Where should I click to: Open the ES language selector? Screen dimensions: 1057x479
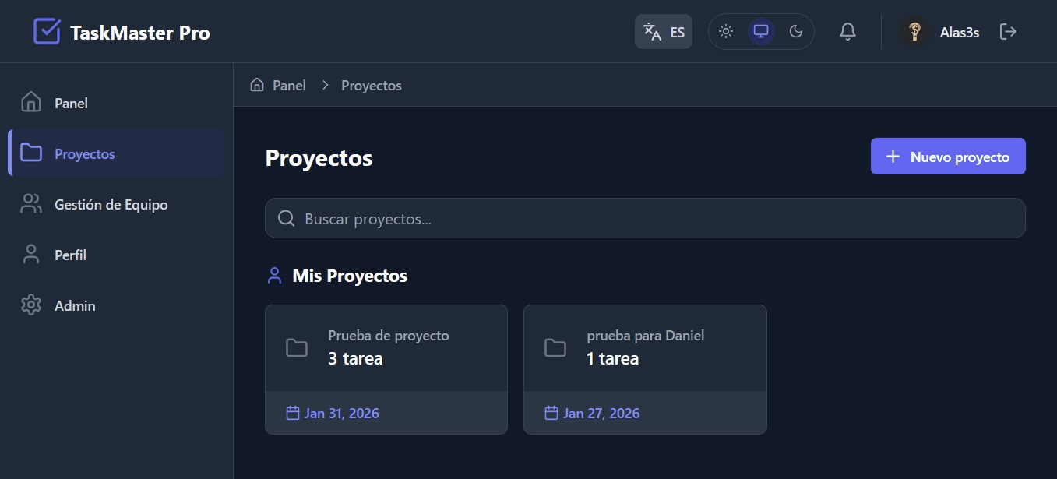click(664, 32)
